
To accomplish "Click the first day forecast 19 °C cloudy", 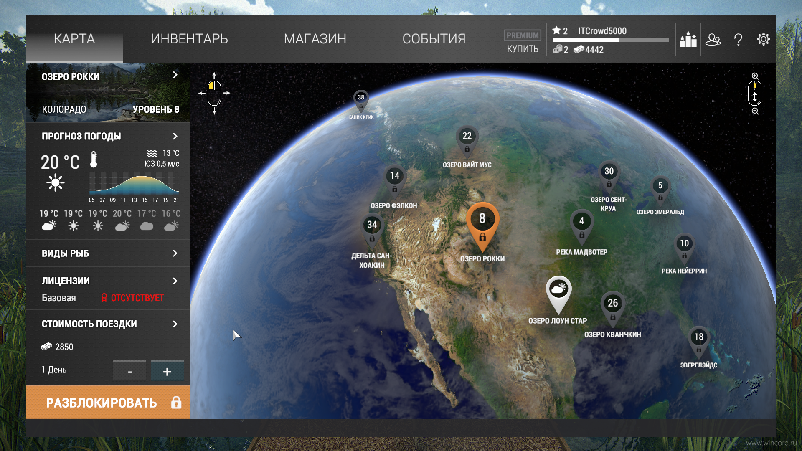I will 49,220.
